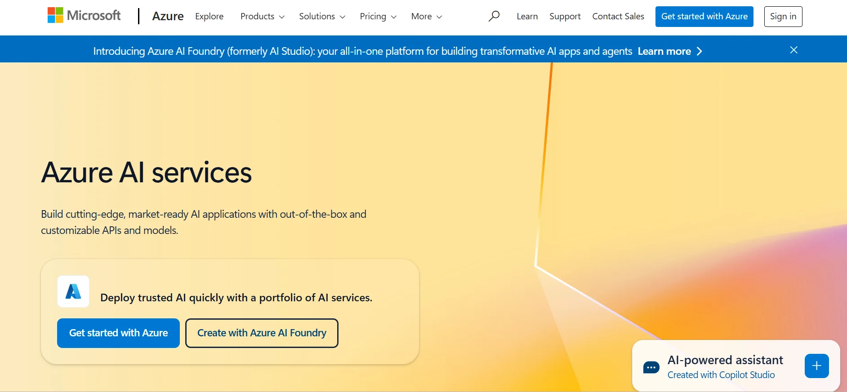Open the Explore menu item

[209, 16]
